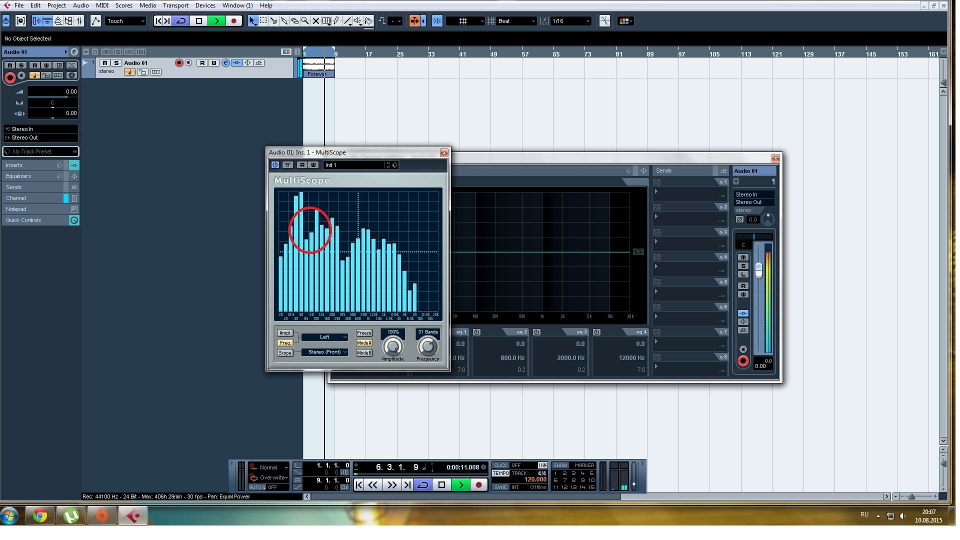Select the Mute X tool
Image resolution: width=960 pixels, height=540 pixels.
click(x=316, y=21)
